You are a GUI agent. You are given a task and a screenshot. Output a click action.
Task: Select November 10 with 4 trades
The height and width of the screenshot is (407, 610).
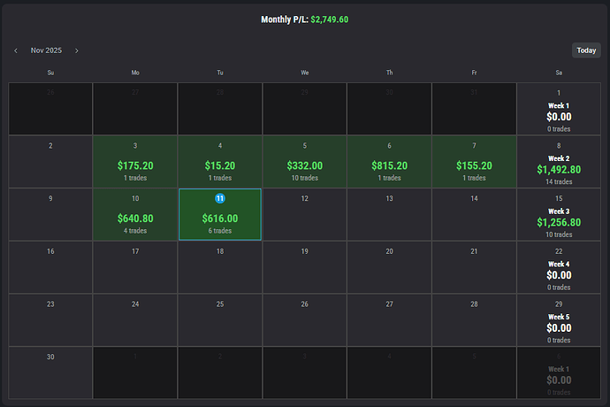tap(134, 214)
